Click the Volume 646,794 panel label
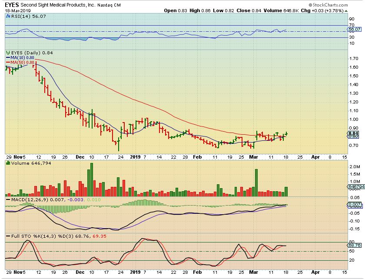Image resolution: width=365 pixels, height=279 pixels. 31,163
